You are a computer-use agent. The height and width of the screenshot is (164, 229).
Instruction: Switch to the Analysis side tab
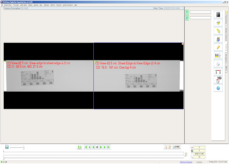(x=226, y=58)
